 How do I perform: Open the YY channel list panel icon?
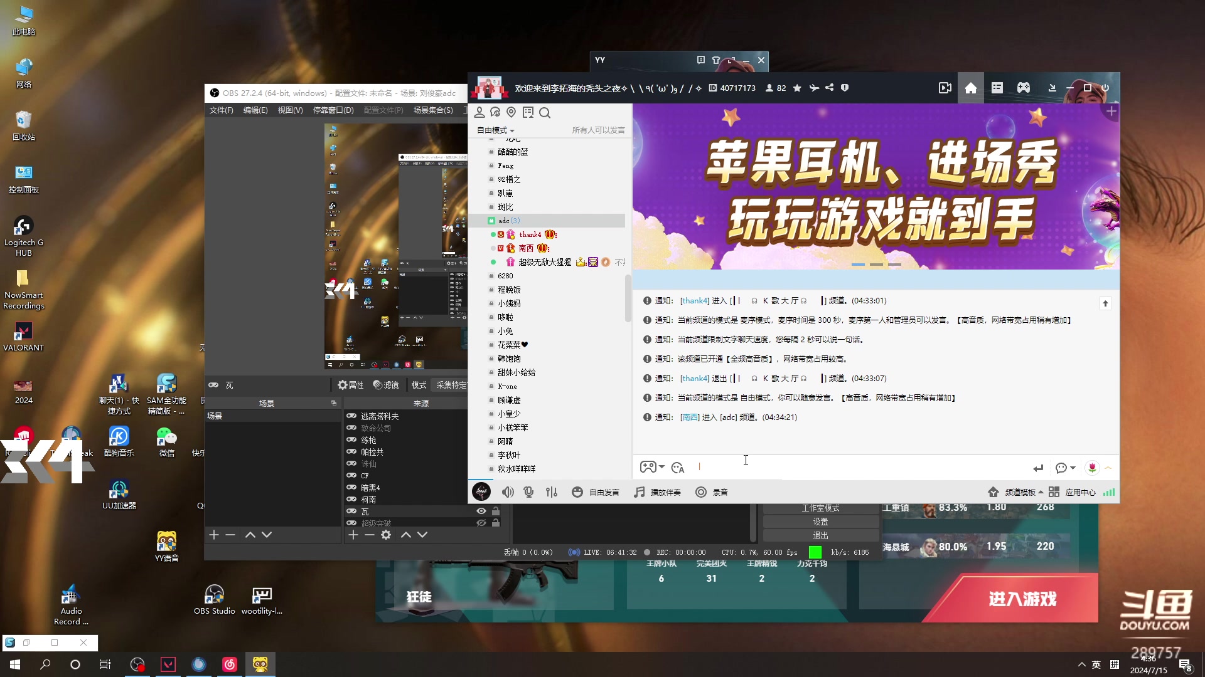pos(997,88)
